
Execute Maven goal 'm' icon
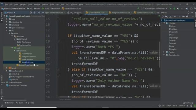coord(183,16)
